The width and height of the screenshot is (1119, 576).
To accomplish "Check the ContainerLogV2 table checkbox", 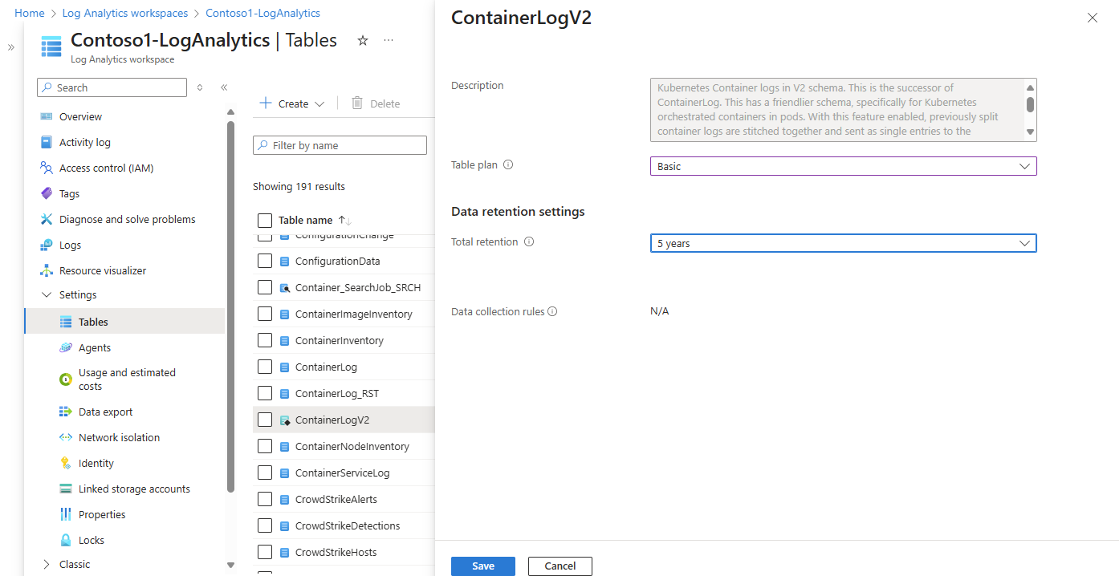I will coord(265,420).
